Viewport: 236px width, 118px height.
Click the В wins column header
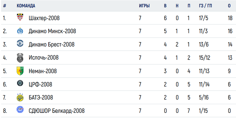click(x=165, y=6)
